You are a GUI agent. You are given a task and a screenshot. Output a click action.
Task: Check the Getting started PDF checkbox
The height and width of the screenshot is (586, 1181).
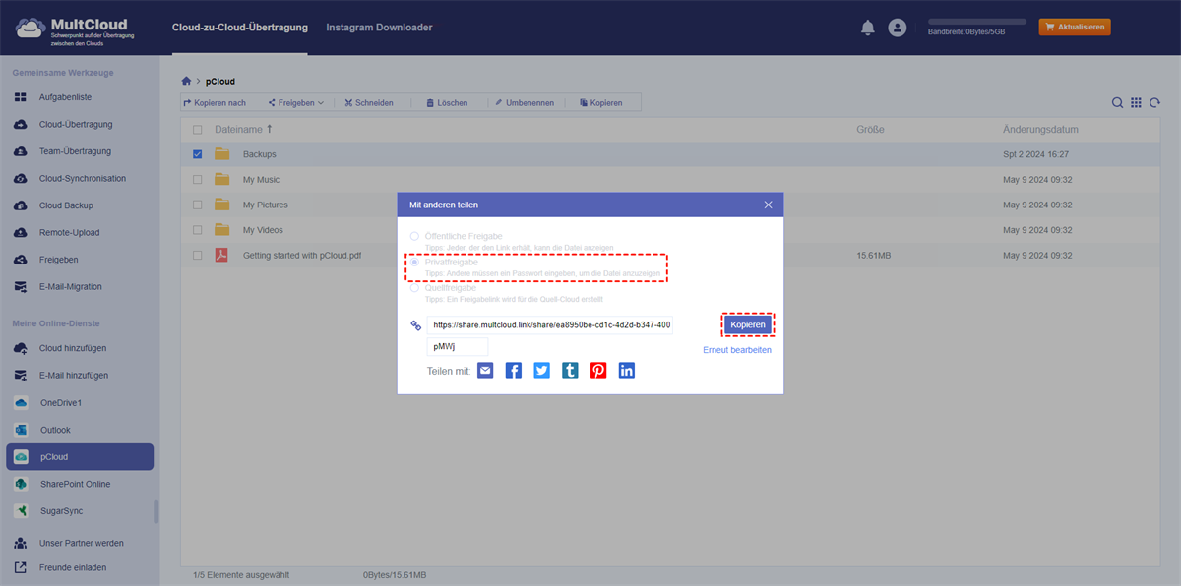[198, 255]
